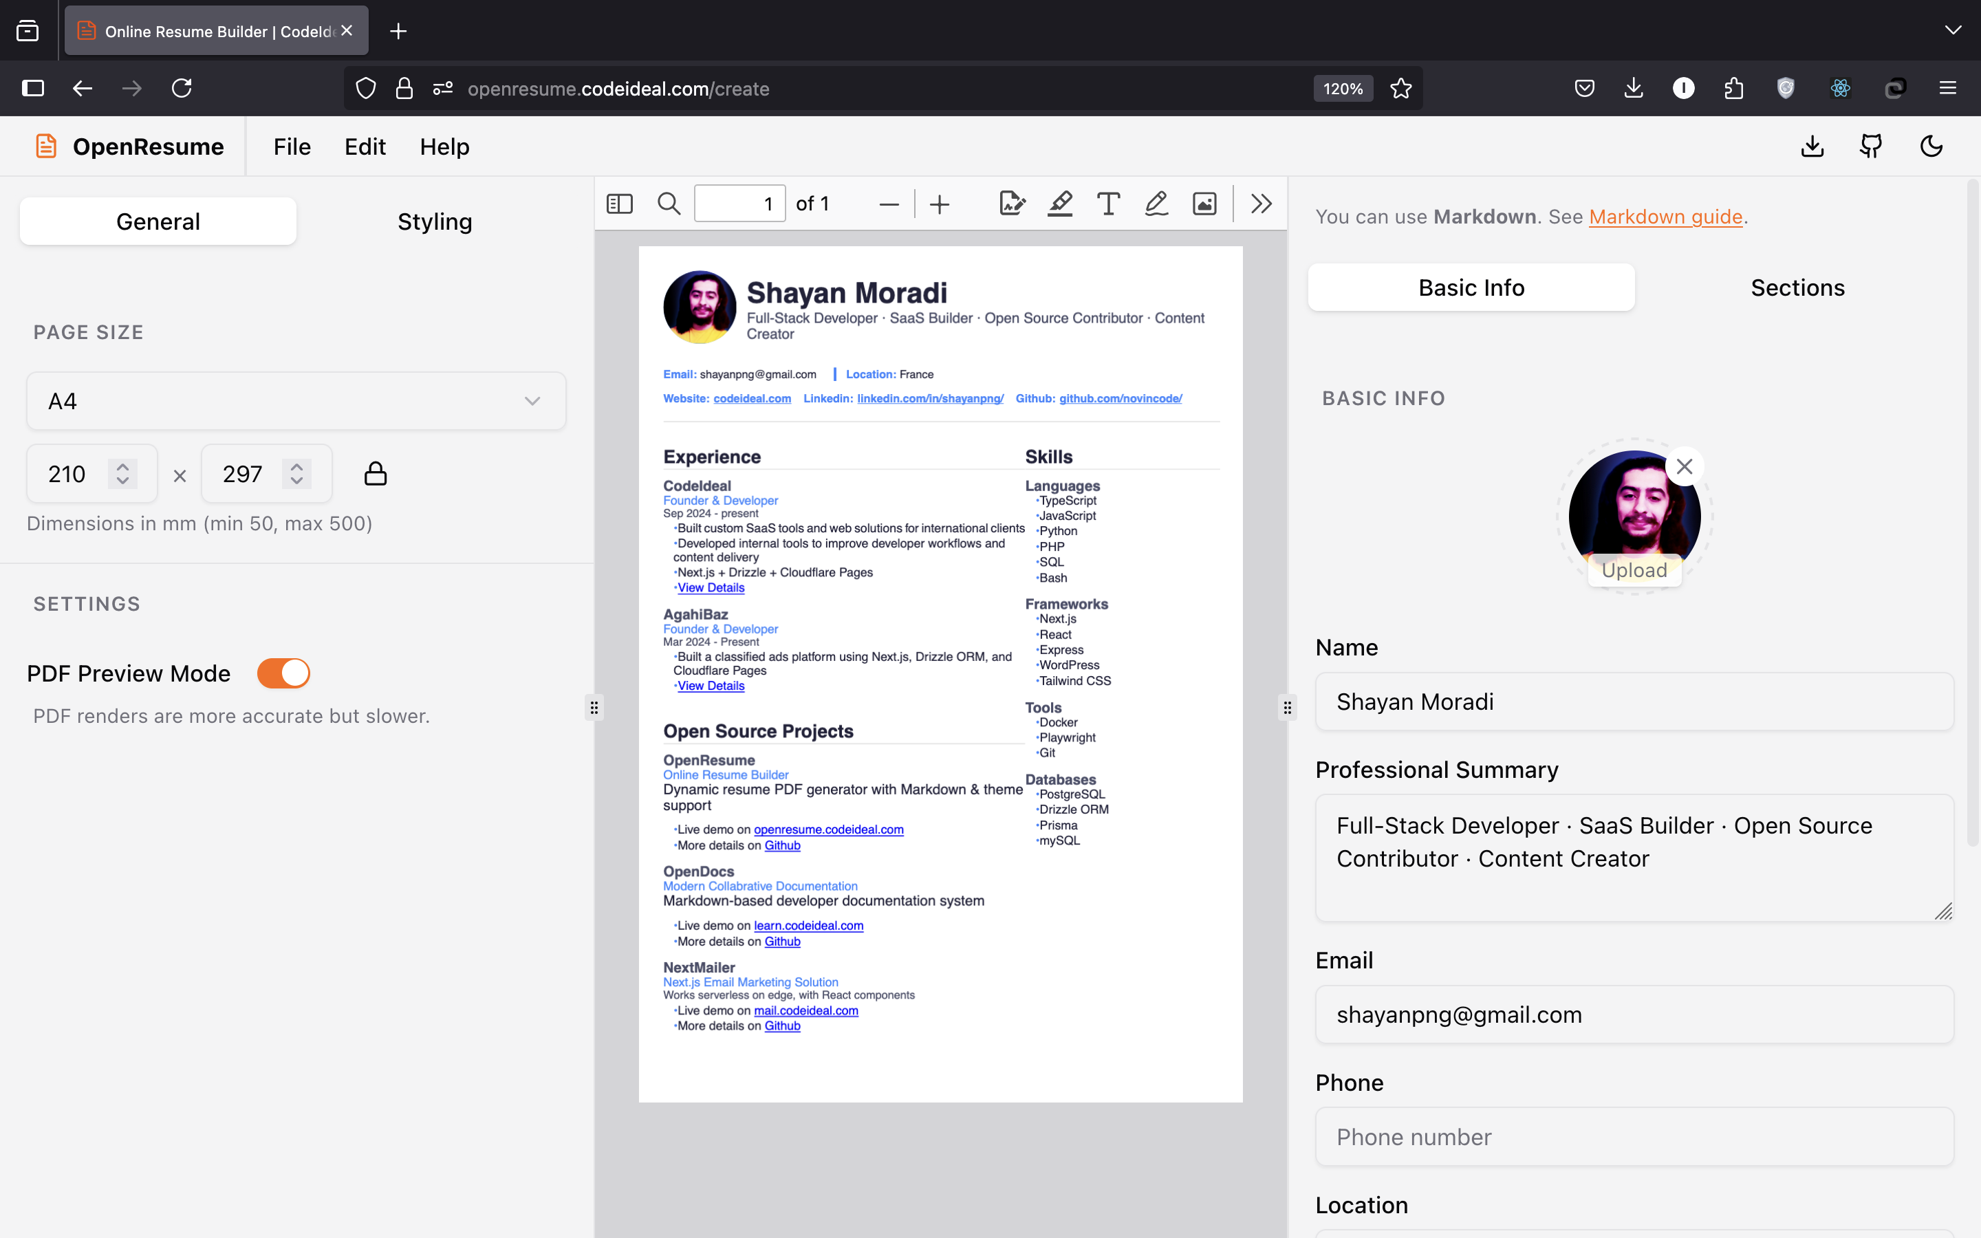Click the magnifier search icon in PDF toolbar
Screen dimensions: 1981x1238
(x=669, y=204)
